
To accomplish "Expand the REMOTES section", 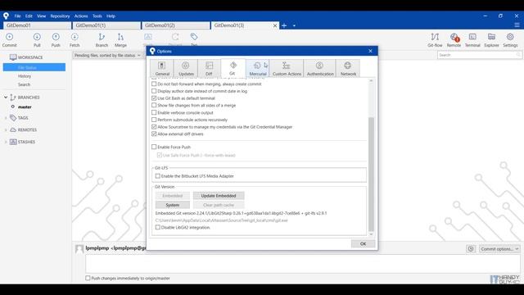I will (6, 129).
